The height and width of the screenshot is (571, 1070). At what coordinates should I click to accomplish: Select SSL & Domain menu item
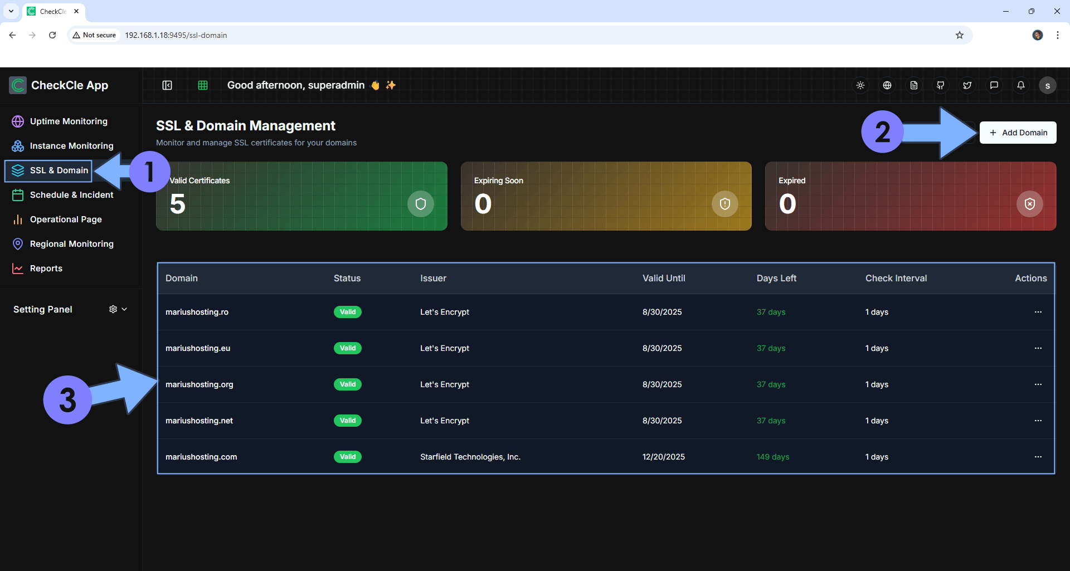coord(48,170)
